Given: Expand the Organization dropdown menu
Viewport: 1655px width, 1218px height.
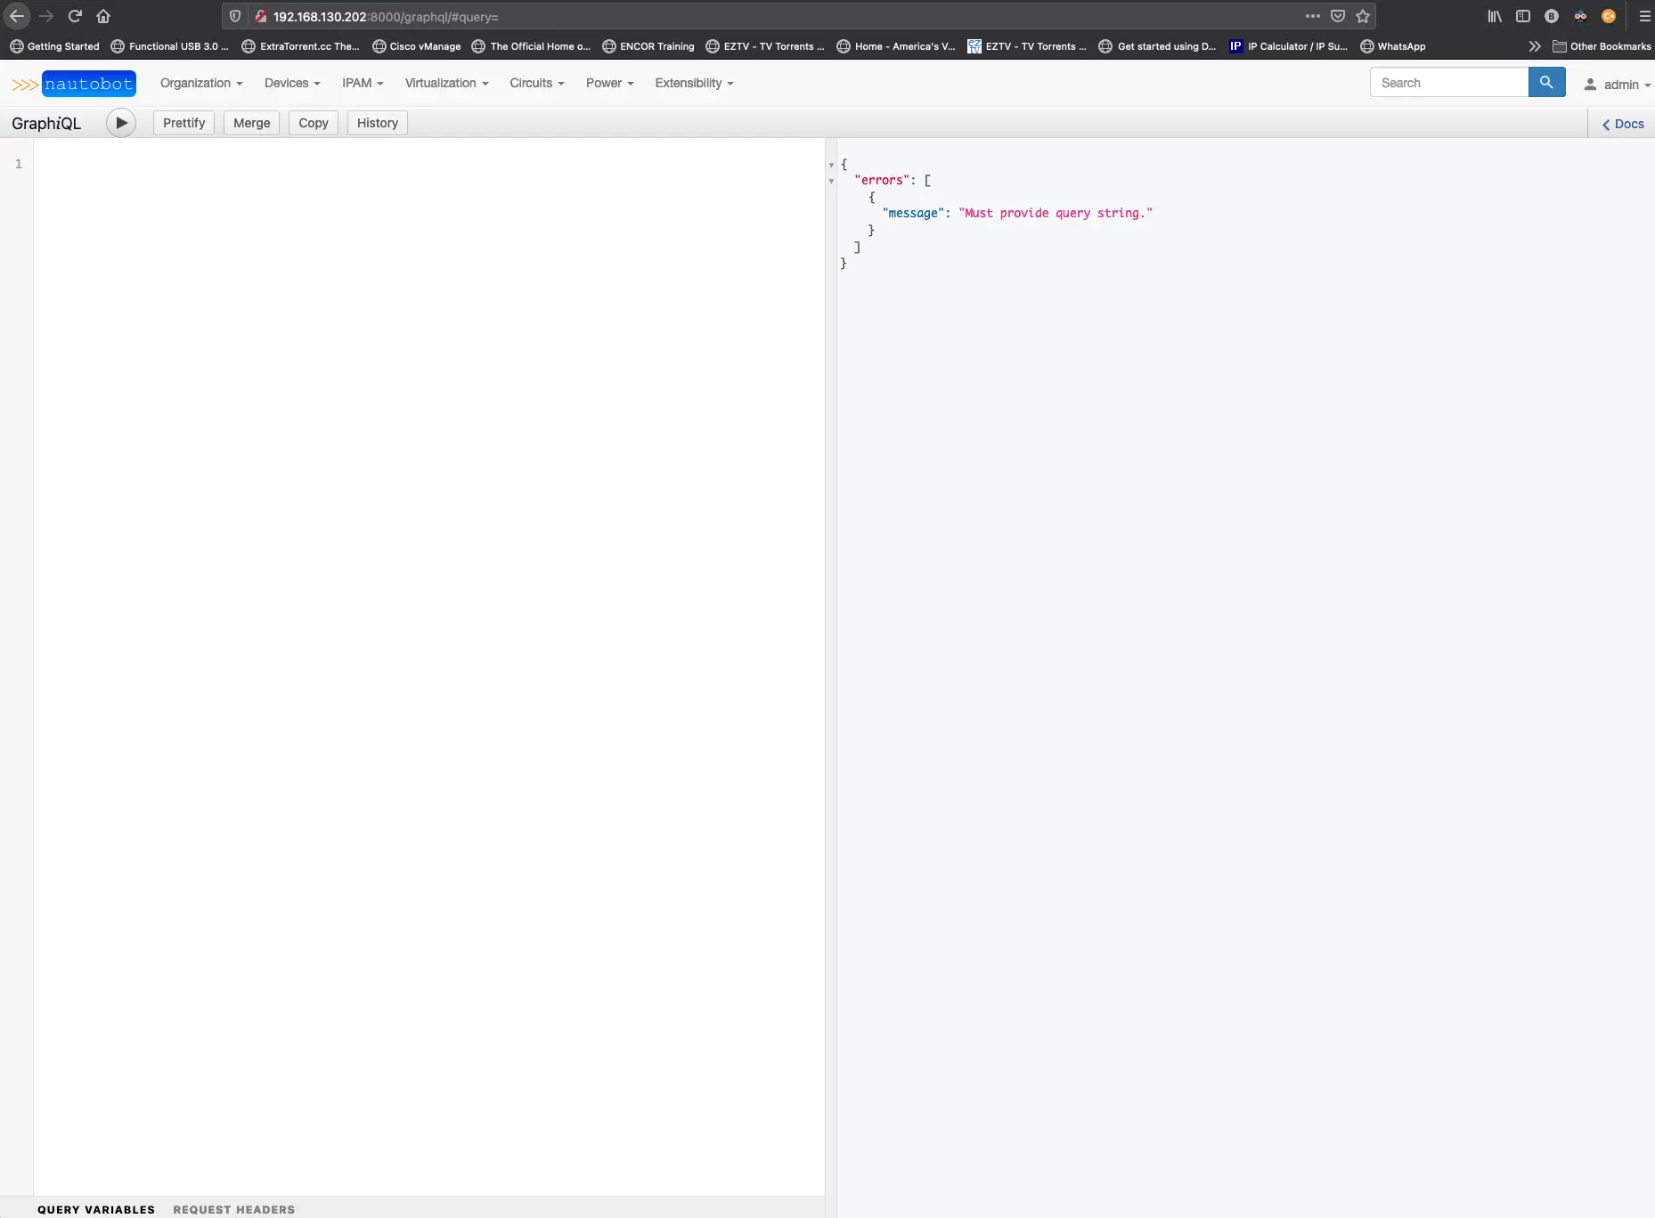Looking at the screenshot, I should pyautogui.click(x=201, y=83).
